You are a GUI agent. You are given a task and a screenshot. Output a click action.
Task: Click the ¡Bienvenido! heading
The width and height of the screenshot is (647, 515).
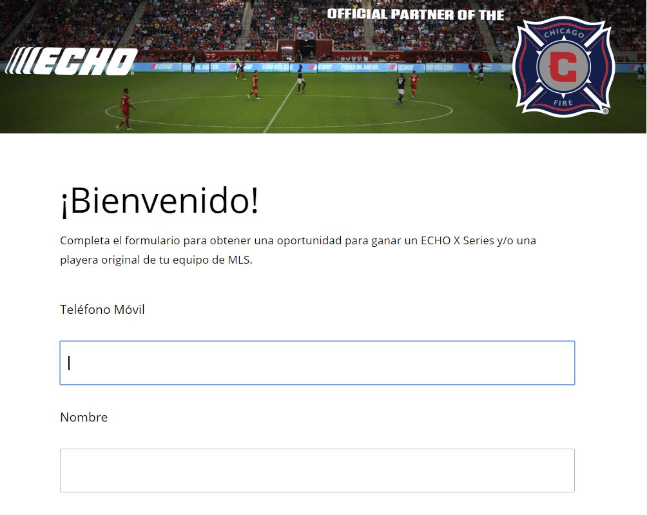(159, 200)
